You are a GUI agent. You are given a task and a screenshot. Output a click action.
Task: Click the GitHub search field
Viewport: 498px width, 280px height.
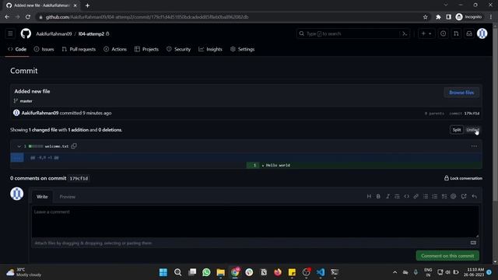point(353,33)
